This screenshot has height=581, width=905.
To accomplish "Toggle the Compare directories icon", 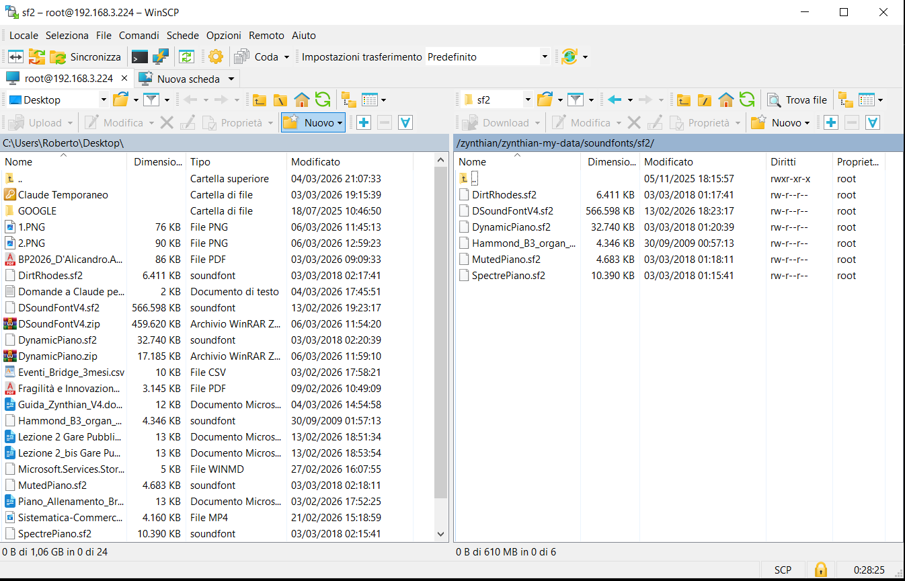I will 15,57.
